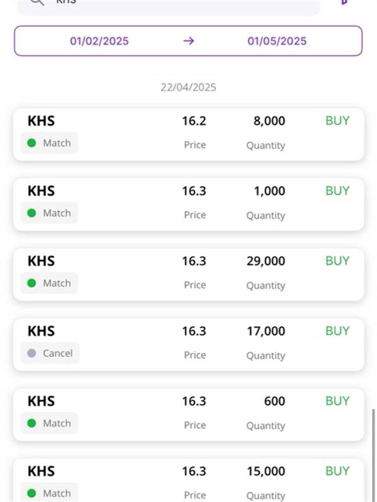Open the cancelled KHS order of 17,000

(188, 344)
